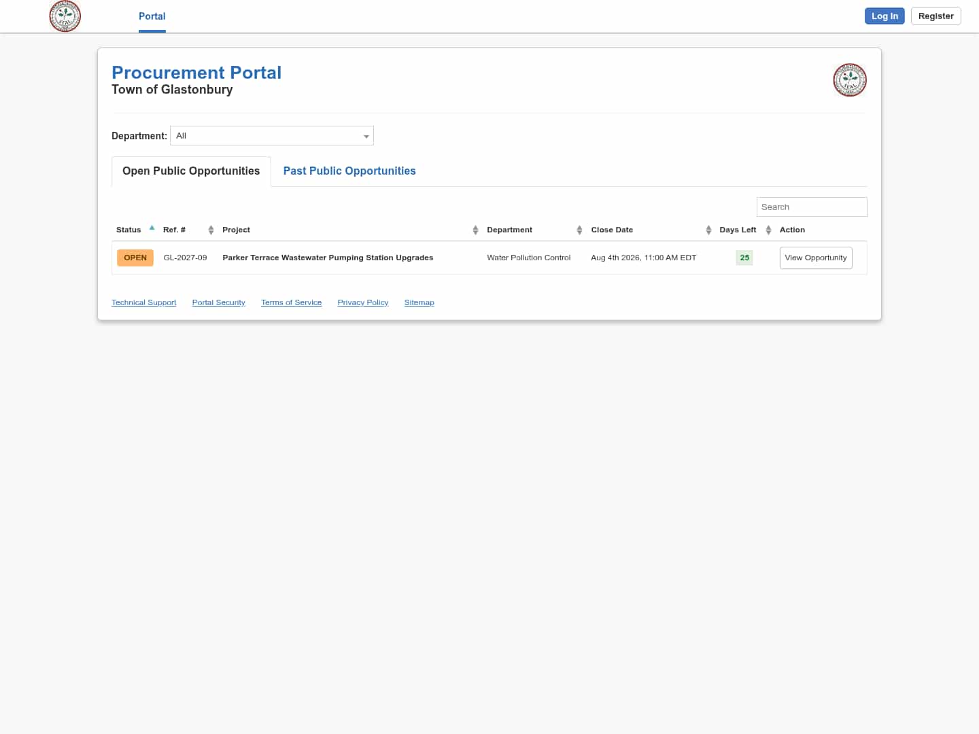This screenshot has width=979, height=734.
Task: Click the Water Pollution Control cell
Action: [529, 258]
